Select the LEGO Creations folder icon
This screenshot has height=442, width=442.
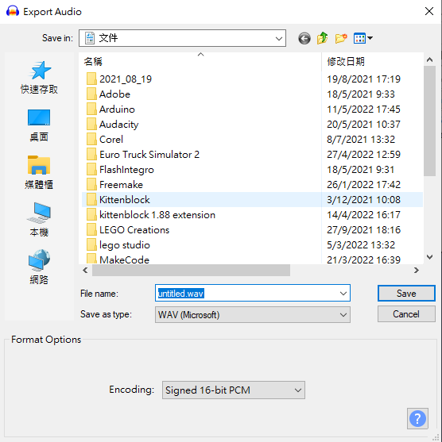[91, 229]
